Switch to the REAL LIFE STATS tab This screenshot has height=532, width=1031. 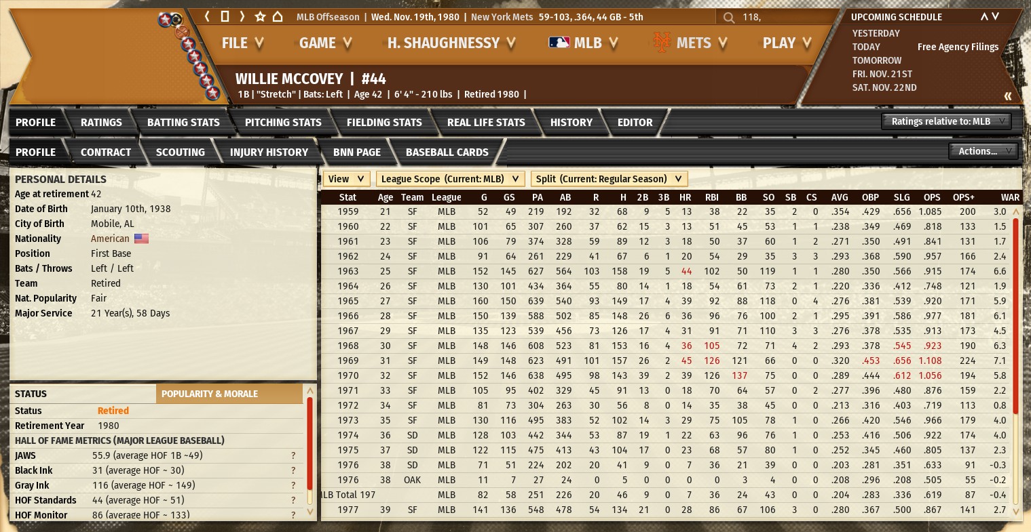[x=486, y=123]
